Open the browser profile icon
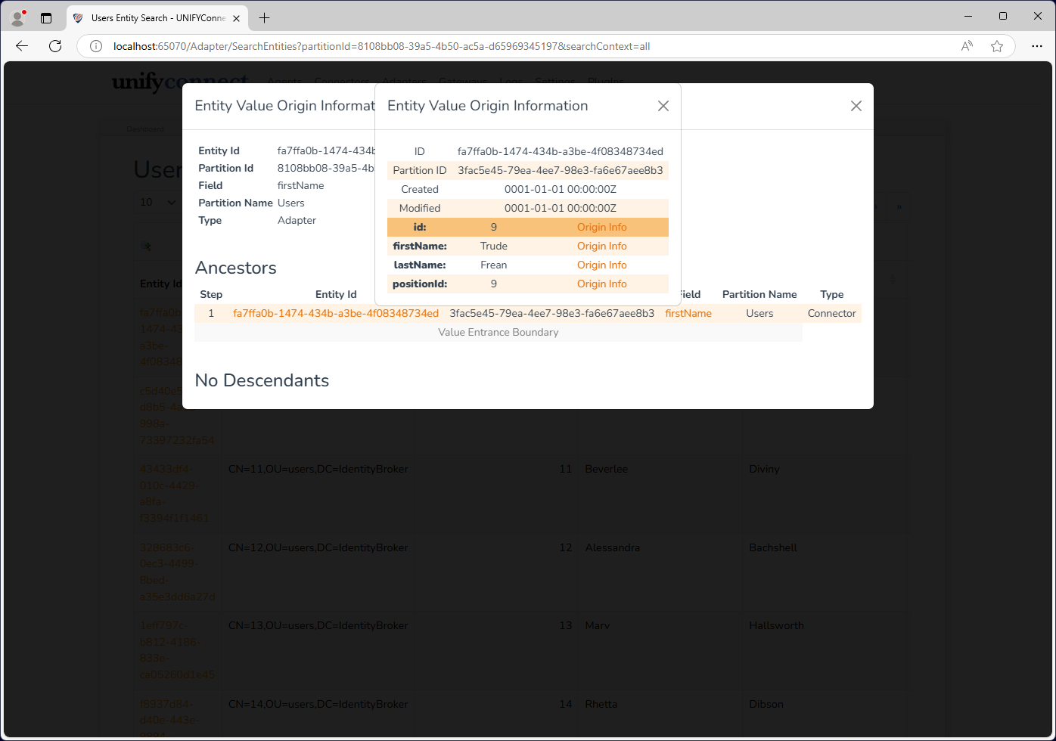 click(18, 17)
